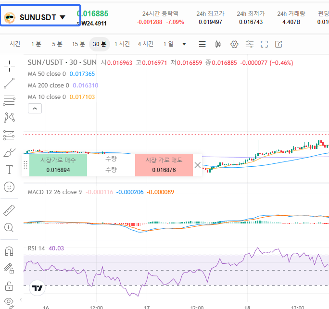The image size is (329, 309).
Task: Open chart settings gear icon
Action: 234,44
